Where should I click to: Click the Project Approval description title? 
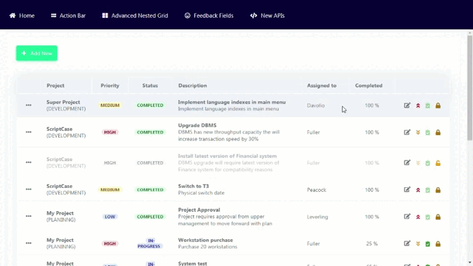tap(199, 210)
